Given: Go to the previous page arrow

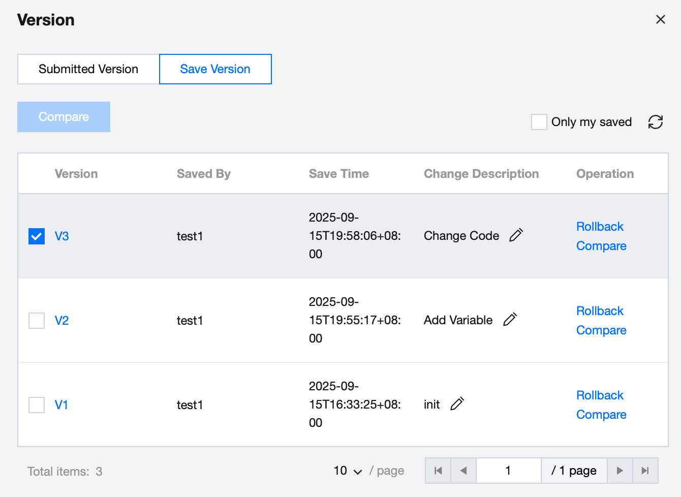Looking at the screenshot, I should [x=463, y=471].
